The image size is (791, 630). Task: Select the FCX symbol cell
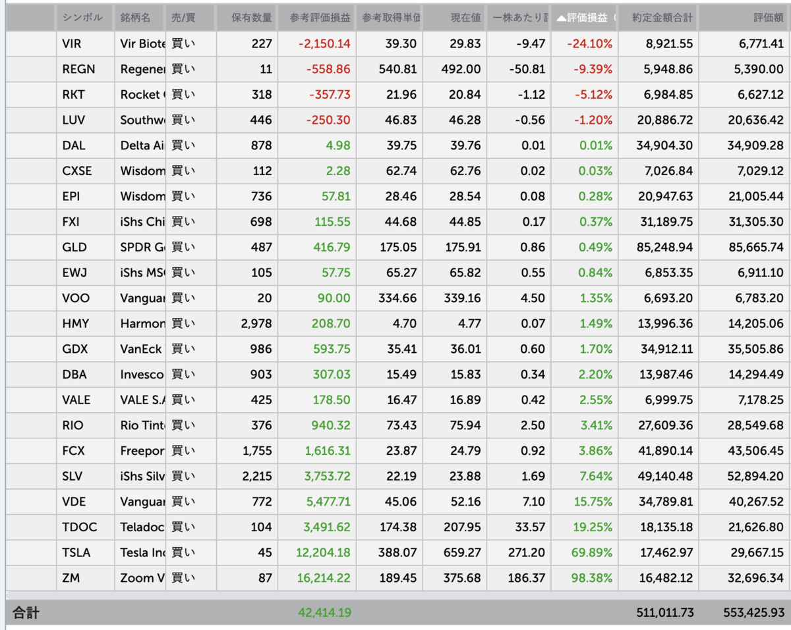click(x=85, y=451)
